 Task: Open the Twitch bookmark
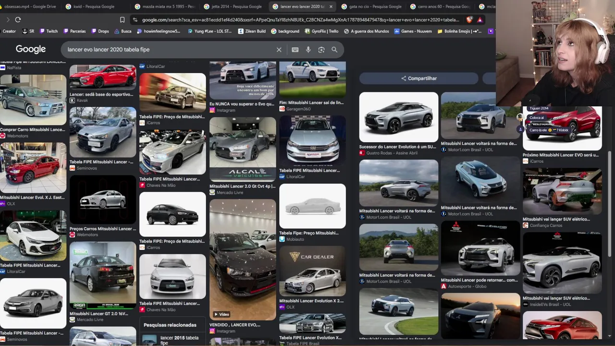(x=49, y=31)
